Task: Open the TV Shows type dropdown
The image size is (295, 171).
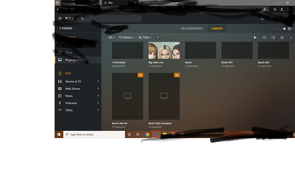Action: (x=126, y=38)
